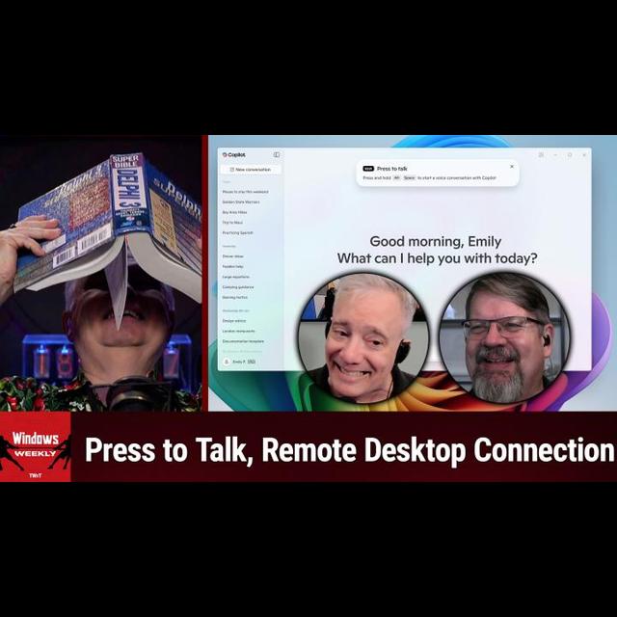Viewport: 617px width, 617px height.
Task: Click the 'Press to Talk, Remote Desktop Connection' title
Action: 349,450
